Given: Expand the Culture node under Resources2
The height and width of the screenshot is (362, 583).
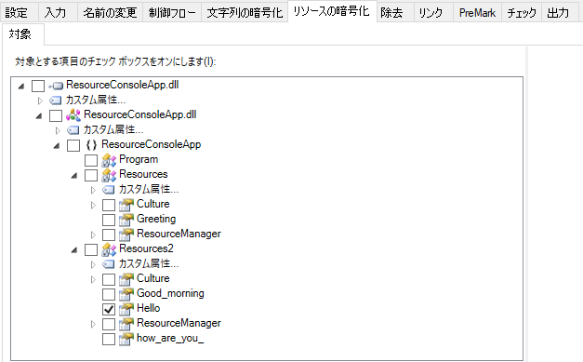Looking at the screenshot, I should tap(93, 279).
